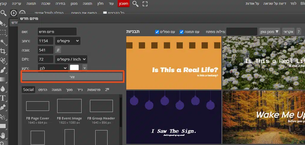Click the zoom-in plus icon
This screenshot has width=305, height=145.
click(x=13, y=13)
